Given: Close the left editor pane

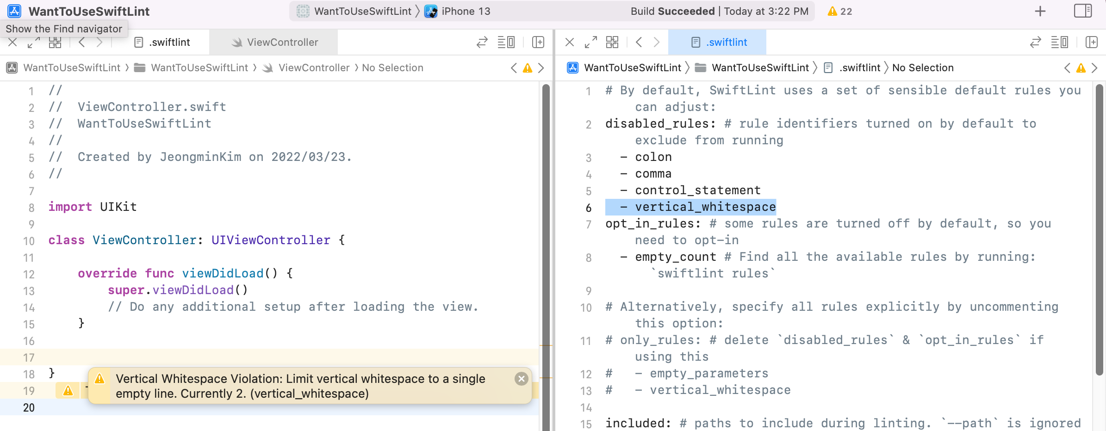Looking at the screenshot, I should point(13,43).
